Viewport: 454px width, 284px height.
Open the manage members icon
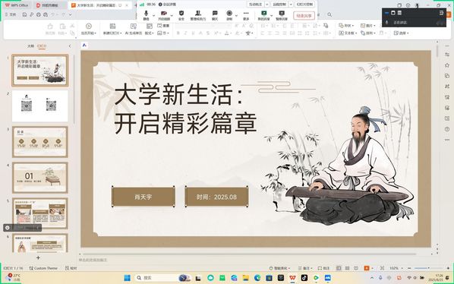tap(197, 15)
